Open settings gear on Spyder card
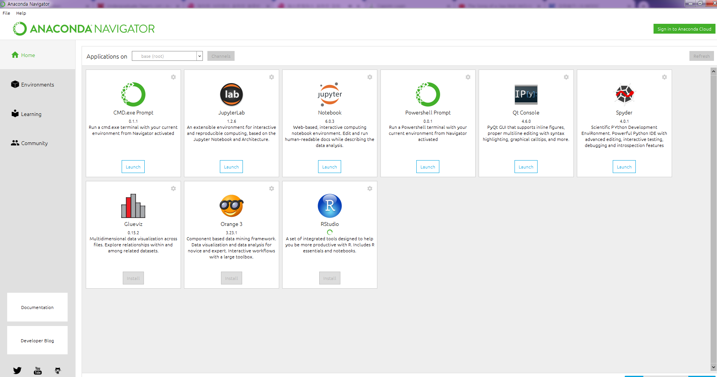 (x=664, y=77)
